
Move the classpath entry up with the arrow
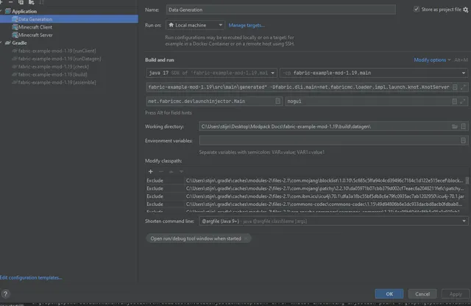tap(171, 171)
